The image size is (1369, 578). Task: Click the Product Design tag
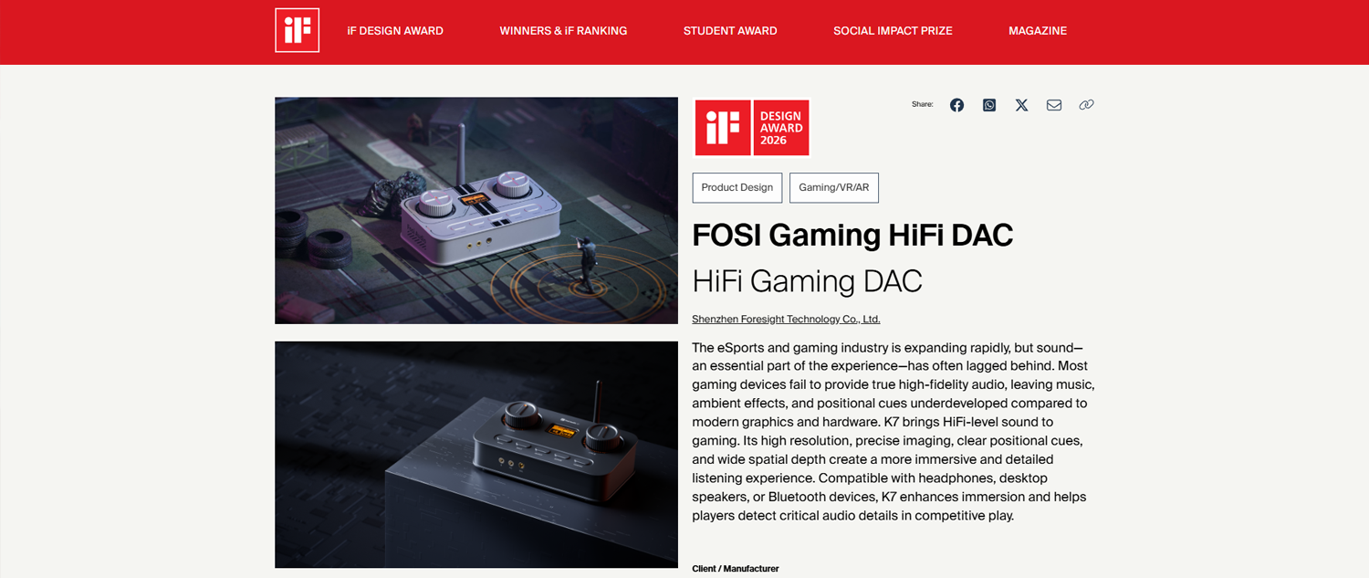tap(737, 187)
